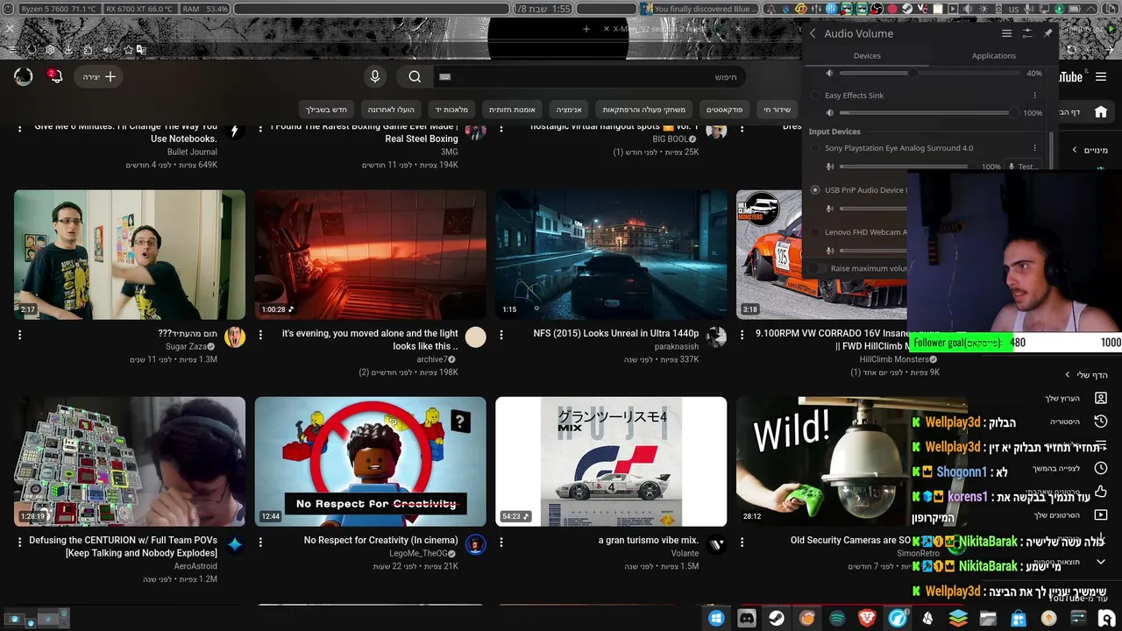Expand the subscriptions section chevron in sidebar

click(1075, 150)
